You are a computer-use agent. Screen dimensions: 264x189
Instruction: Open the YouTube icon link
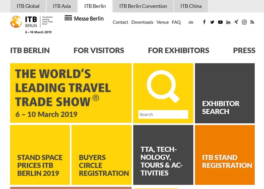tap(220, 22)
